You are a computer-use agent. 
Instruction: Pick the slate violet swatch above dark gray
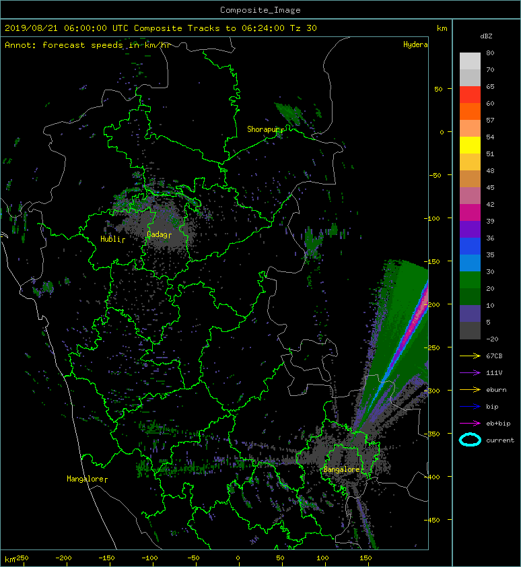click(470, 314)
